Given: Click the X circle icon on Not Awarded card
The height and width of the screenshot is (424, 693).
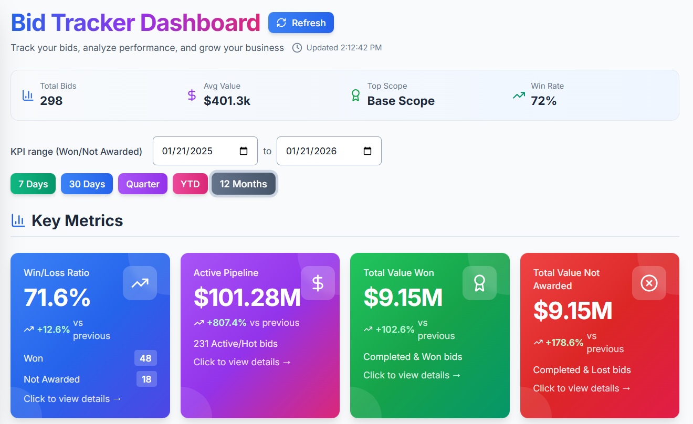Looking at the screenshot, I should click(x=649, y=283).
